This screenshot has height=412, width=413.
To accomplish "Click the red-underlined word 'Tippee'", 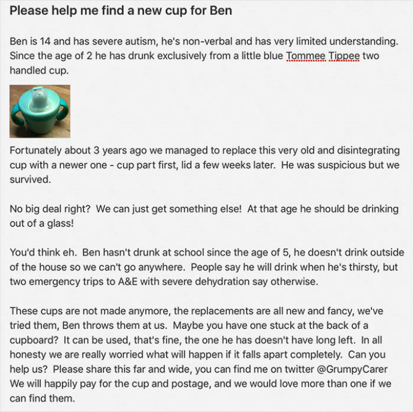I will [344, 56].
